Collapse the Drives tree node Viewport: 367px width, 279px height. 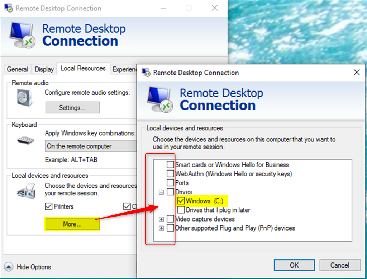tap(161, 192)
